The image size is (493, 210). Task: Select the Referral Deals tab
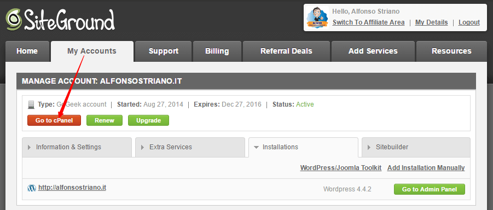pyautogui.click(x=286, y=51)
